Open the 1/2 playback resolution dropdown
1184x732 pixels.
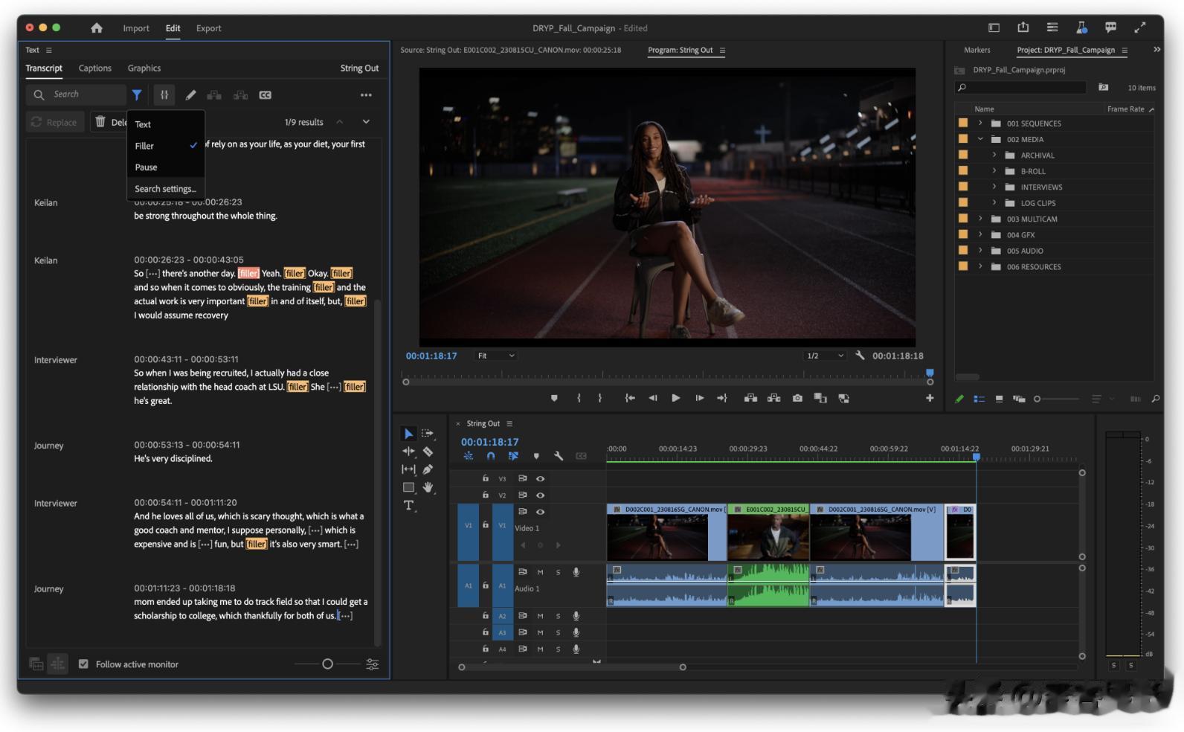point(826,356)
